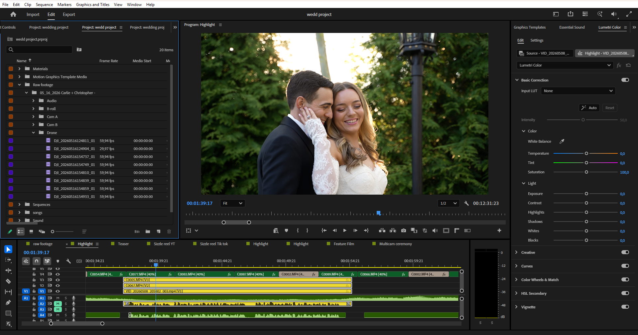Select the Track Select Forward tool

tap(8, 260)
